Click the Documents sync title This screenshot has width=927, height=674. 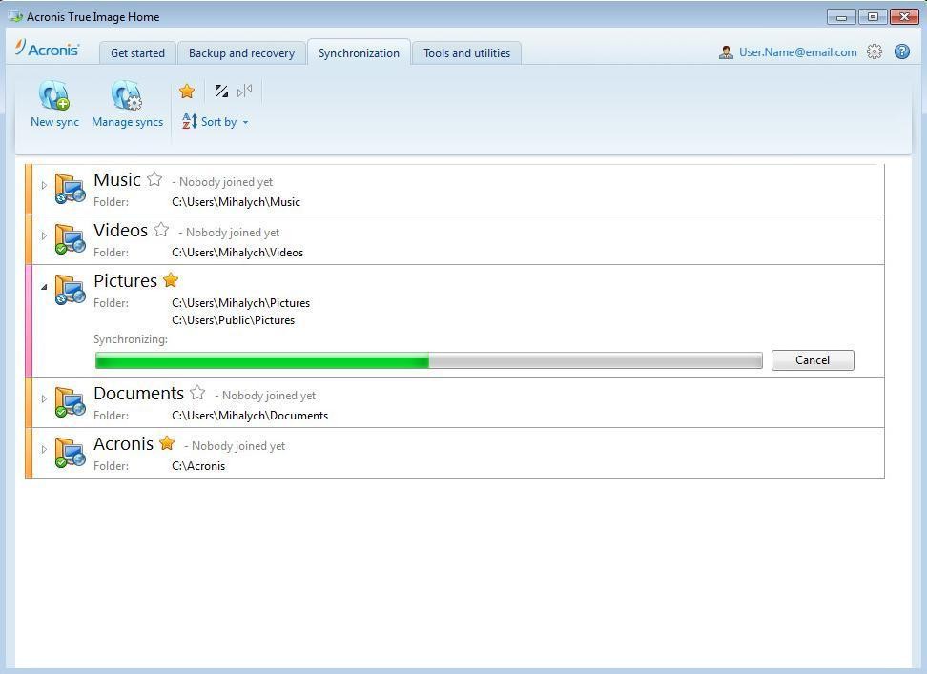point(139,394)
